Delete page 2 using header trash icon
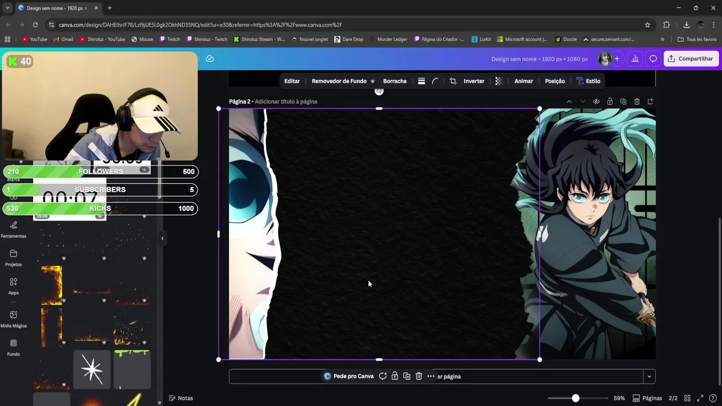This screenshot has height=406, width=722. 637,101
